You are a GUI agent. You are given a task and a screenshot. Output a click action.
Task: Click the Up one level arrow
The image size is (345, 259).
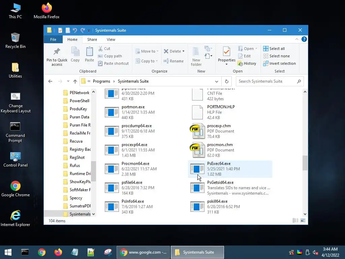point(75,81)
